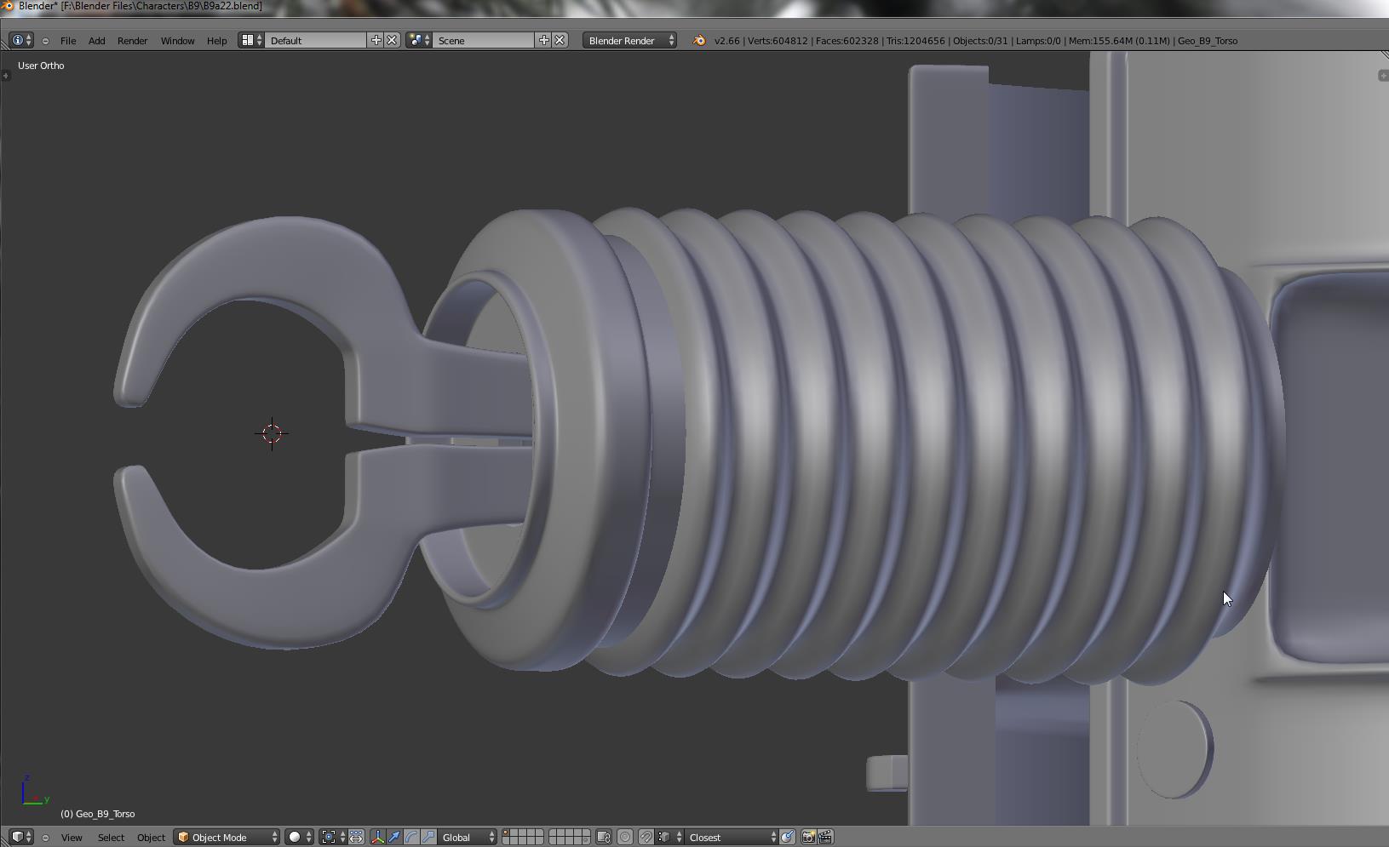The height and width of the screenshot is (847, 1389).
Task: Select the scale manipulator icon
Action: [428, 838]
